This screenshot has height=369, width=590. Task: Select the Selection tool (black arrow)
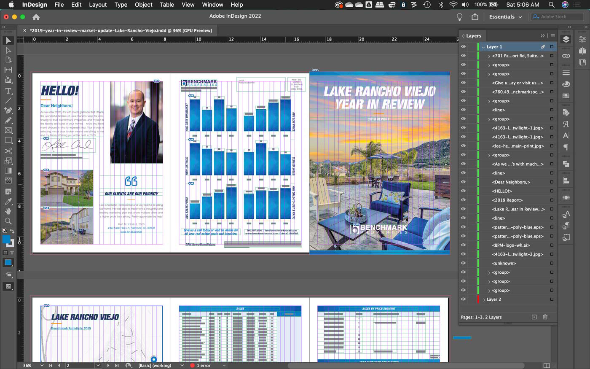pos(8,40)
